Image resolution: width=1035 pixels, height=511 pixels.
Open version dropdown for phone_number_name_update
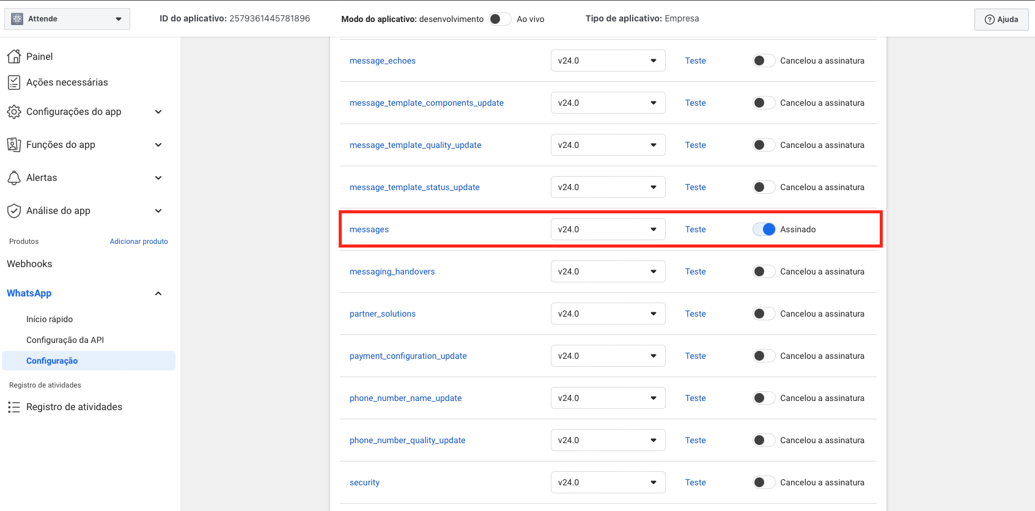click(608, 398)
